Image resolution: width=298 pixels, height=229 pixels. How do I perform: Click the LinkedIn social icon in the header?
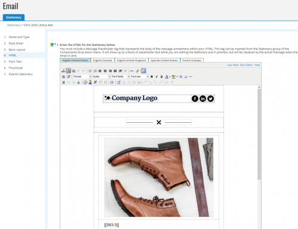click(x=203, y=98)
